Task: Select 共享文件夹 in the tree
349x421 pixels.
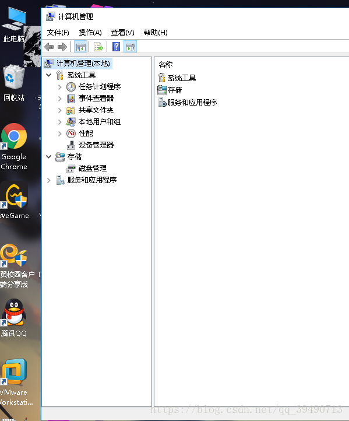Action: pyautogui.click(x=96, y=110)
